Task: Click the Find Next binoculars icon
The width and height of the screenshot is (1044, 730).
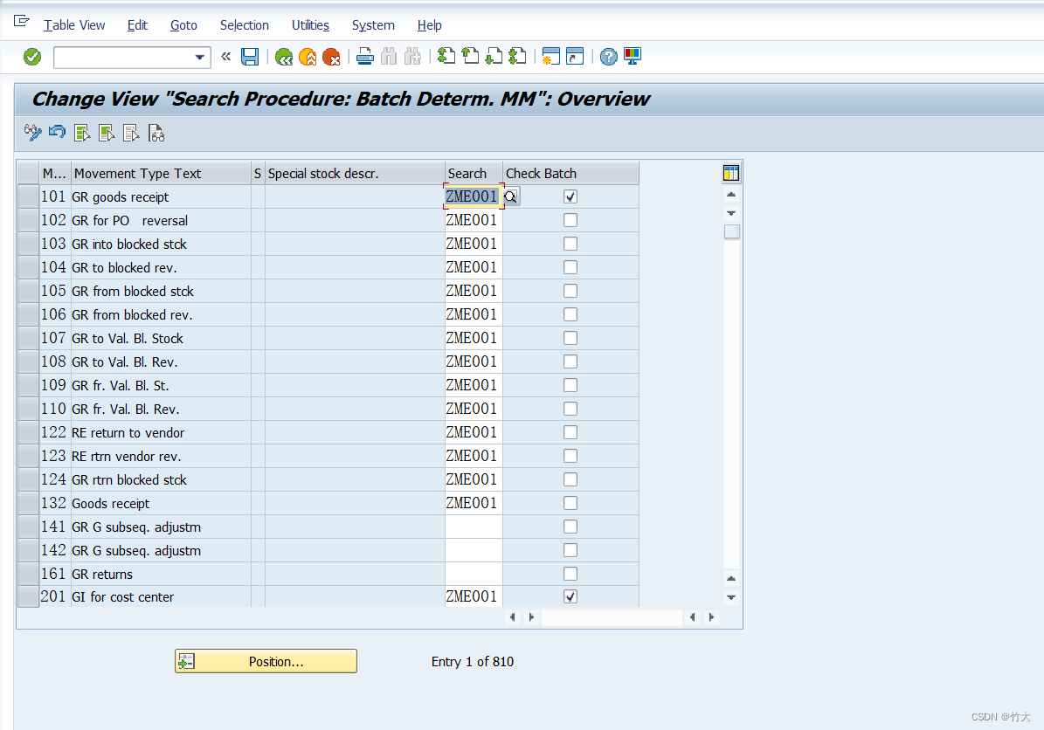Action: click(x=413, y=58)
